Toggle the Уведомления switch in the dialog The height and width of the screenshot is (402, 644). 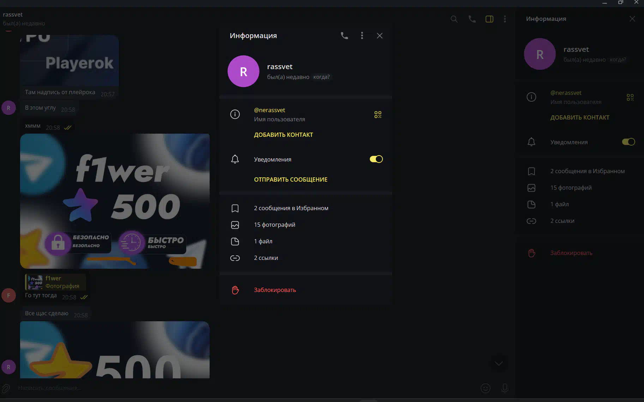tap(376, 159)
